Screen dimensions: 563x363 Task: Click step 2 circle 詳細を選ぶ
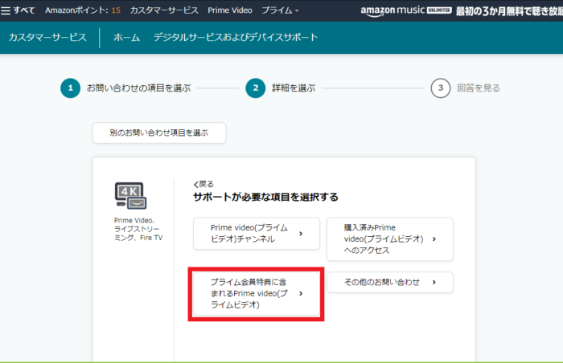click(x=256, y=88)
